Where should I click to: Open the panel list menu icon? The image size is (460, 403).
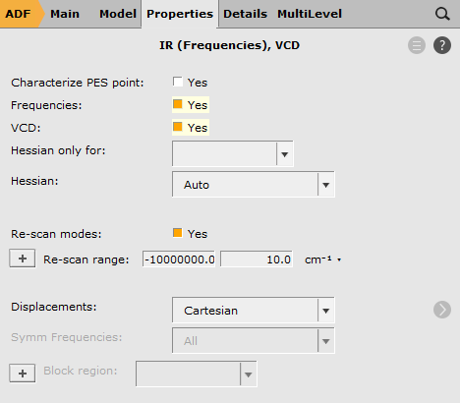(417, 45)
